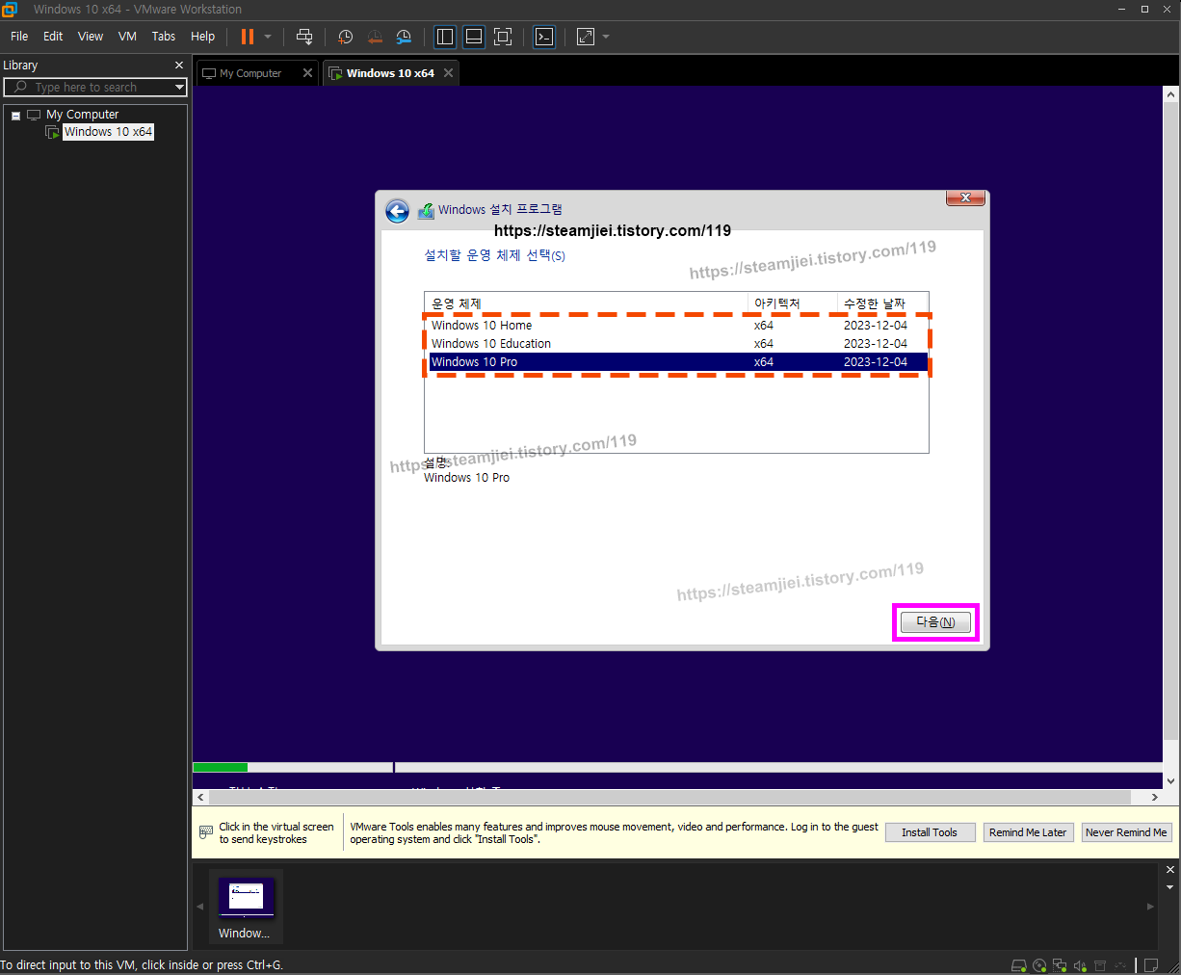Click the Library search field
The height and width of the screenshot is (975, 1181).
[93, 87]
